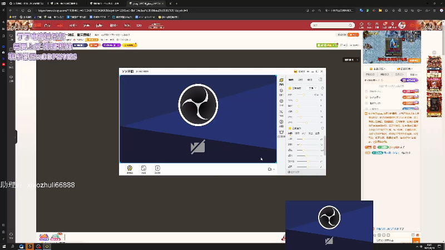The width and height of the screenshot is (445, 250).
Task: Open the Windows Start button
Action: pyautogui.click(x=4, y=247)
